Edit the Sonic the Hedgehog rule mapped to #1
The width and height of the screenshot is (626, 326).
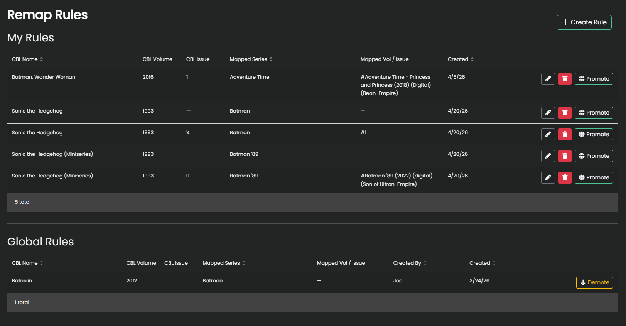[548, 134]
